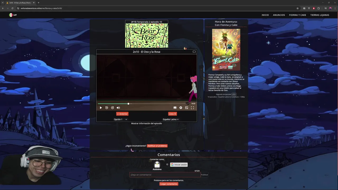Click Notificar un problema button

pyautogui.click(x=157, y=146)
